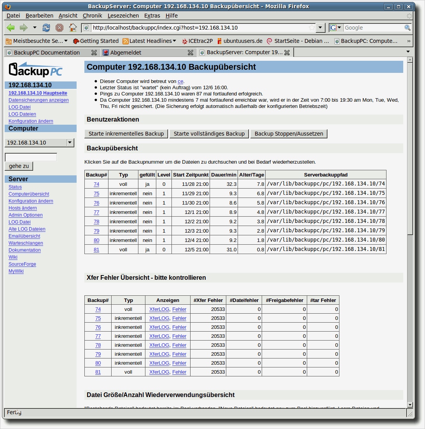The image size is (425, 429).
Task: Go to Home page icon
Action: (x=73, y=28)
